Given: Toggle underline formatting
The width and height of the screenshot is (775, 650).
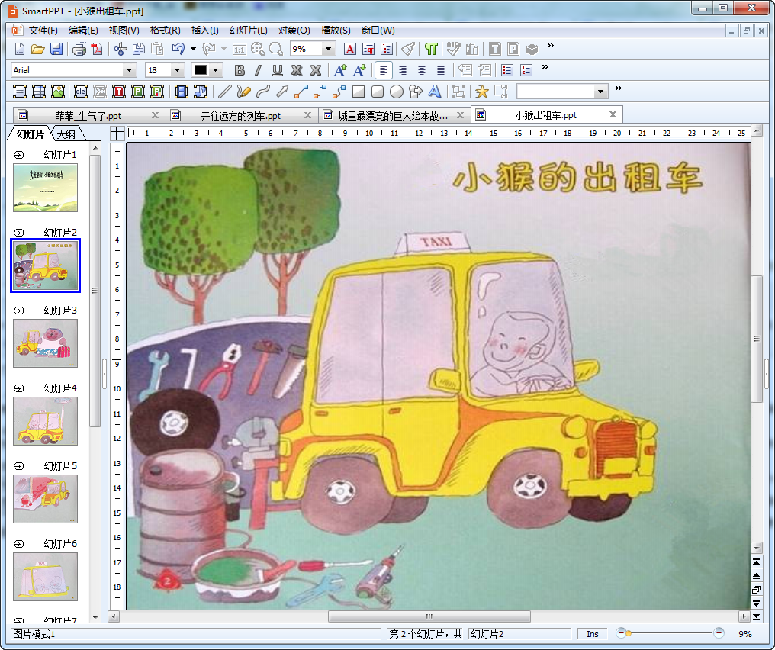Looking at the screenshot, I should point(278,70).
